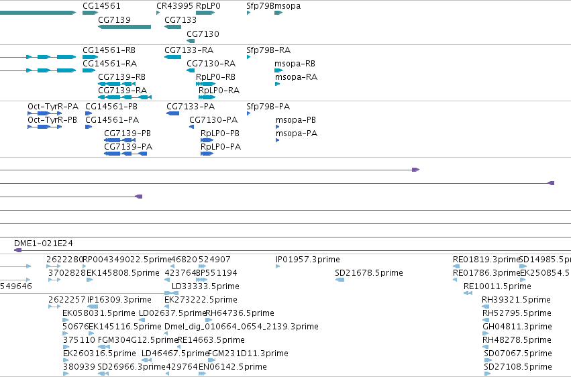Click the EN06142.5prime EST
Image resolution: width=571 pixels, height=377 pixels.
pos(203,374)
